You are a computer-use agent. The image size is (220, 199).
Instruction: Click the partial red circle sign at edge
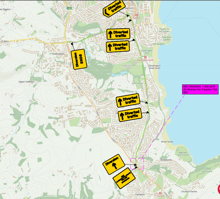coord(219,189)
